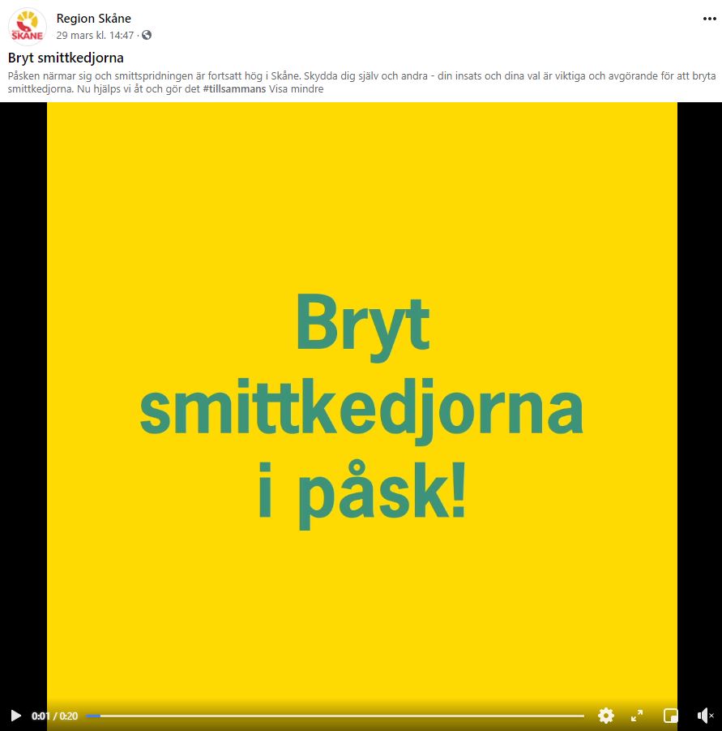Collapse post text with Visa mindre
The image size is (722, 731).
pos(296,88)
